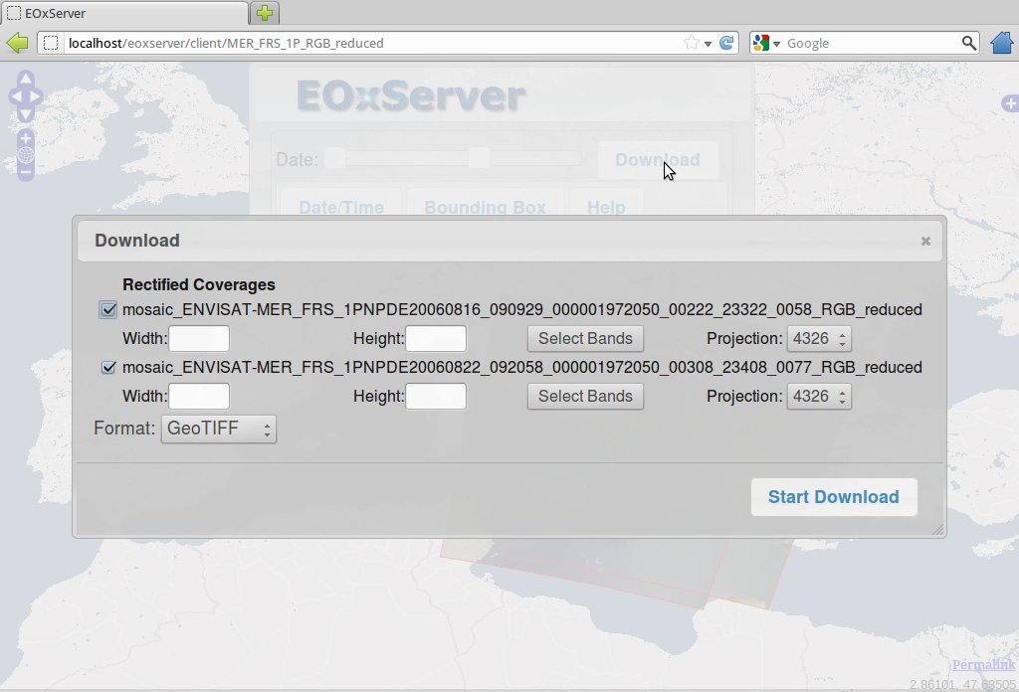Open Projection dropdown for first coverage

click(819, 339)
